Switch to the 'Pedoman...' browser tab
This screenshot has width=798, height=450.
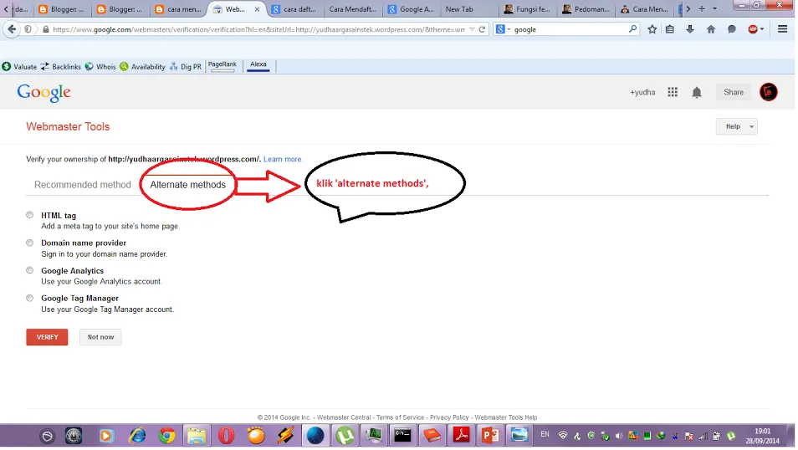tap(586, 9)
